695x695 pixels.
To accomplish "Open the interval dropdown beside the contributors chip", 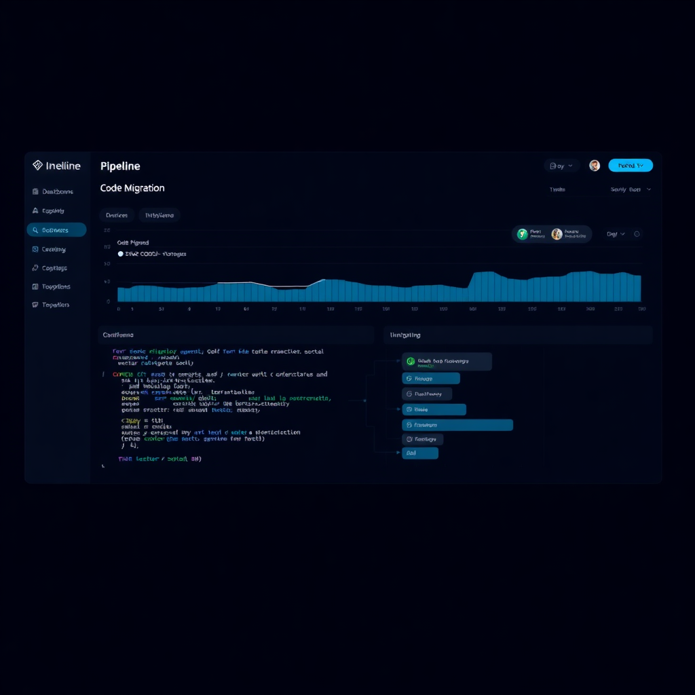I will coord(616,234).
